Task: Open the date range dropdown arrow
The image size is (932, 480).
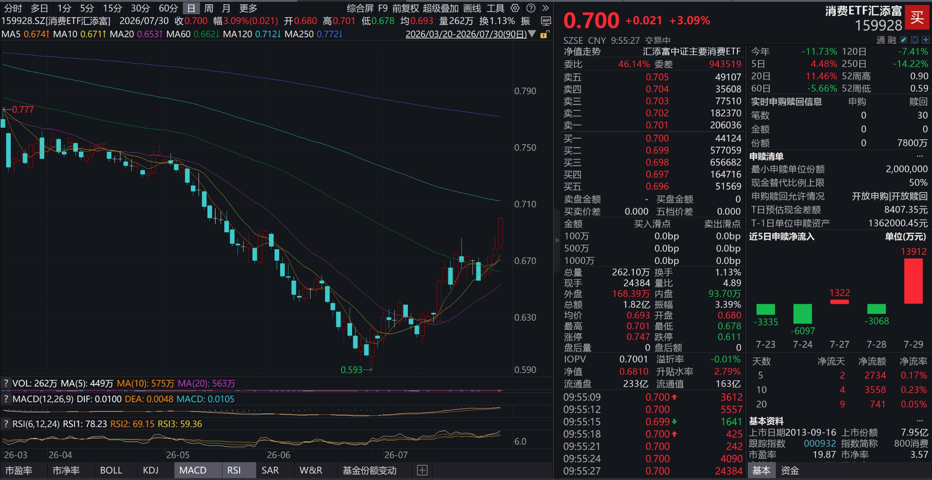Action: pyautogui.click(x=532, y=34)
